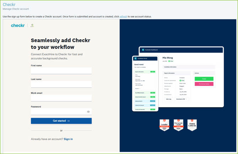Select the Users Love Us badge
Screen dimensions: 238x154
coord(192,125)
